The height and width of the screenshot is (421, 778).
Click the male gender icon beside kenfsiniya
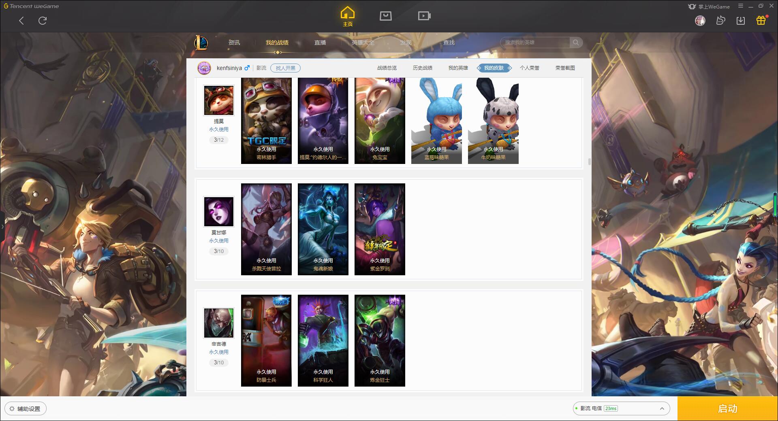pos(247,68)
